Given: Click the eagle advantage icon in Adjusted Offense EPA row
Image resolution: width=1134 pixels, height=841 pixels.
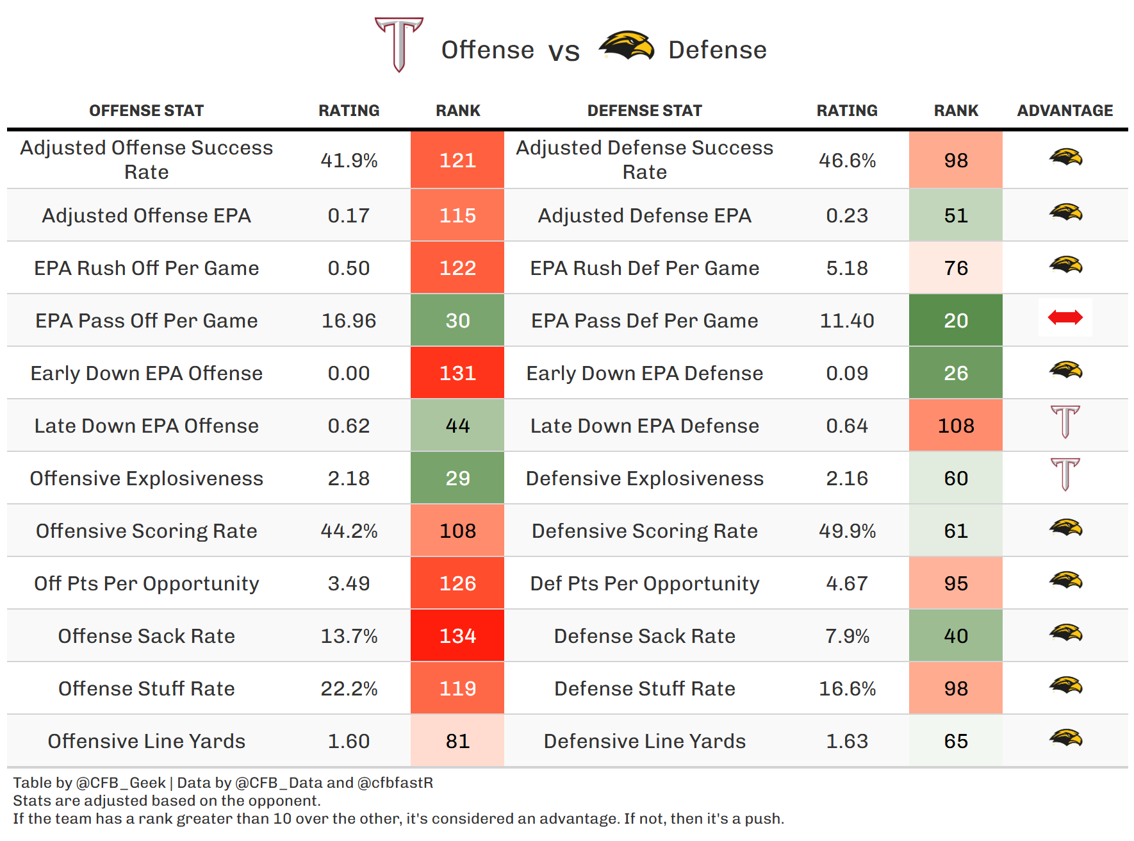Looking at the screenshot, I should tap(1065, 212).
